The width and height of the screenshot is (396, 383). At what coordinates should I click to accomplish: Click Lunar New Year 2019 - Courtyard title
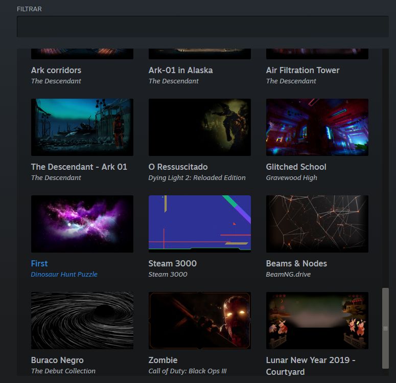(311, 366)
